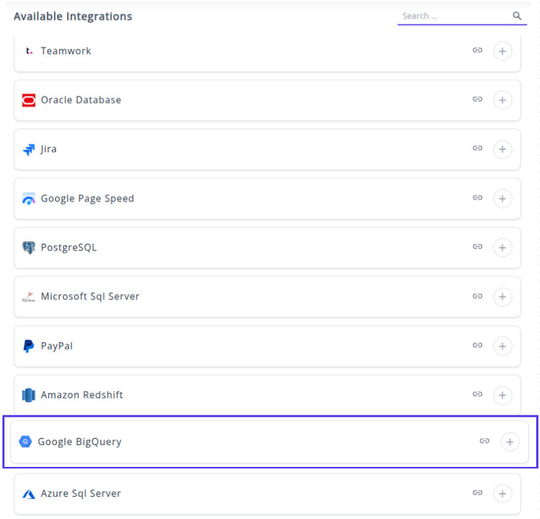Image resolution: width=540 pixels, height=519 pixels.
Task: Select the PostgreSQL integration label
Action: pyautogui.click(x=69, y=247)
